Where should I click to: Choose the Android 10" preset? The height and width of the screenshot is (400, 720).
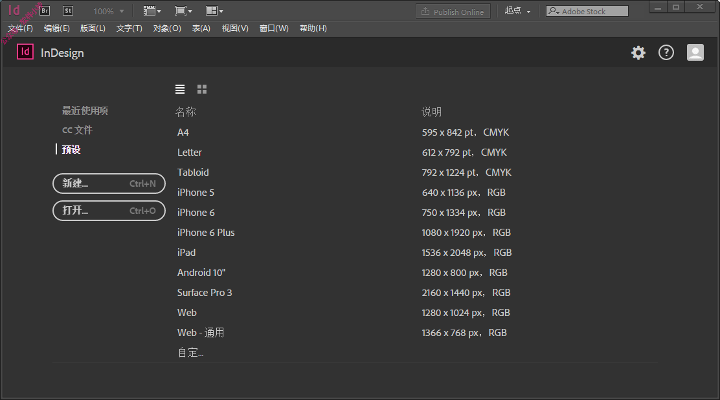[201, 273]
